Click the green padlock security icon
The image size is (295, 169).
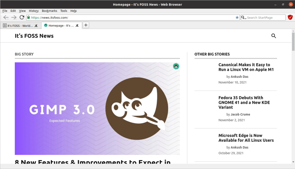point(28,17)
